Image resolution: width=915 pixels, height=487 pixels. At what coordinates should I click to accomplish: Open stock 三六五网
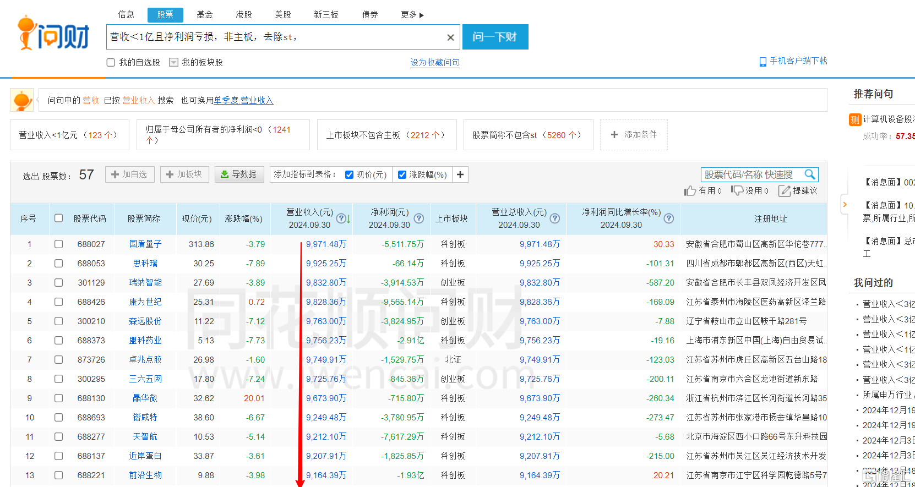(145, 379)
